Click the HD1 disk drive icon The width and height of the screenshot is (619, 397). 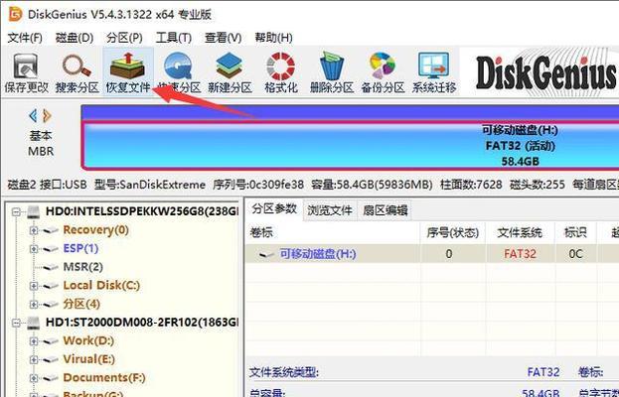point(34,323)
